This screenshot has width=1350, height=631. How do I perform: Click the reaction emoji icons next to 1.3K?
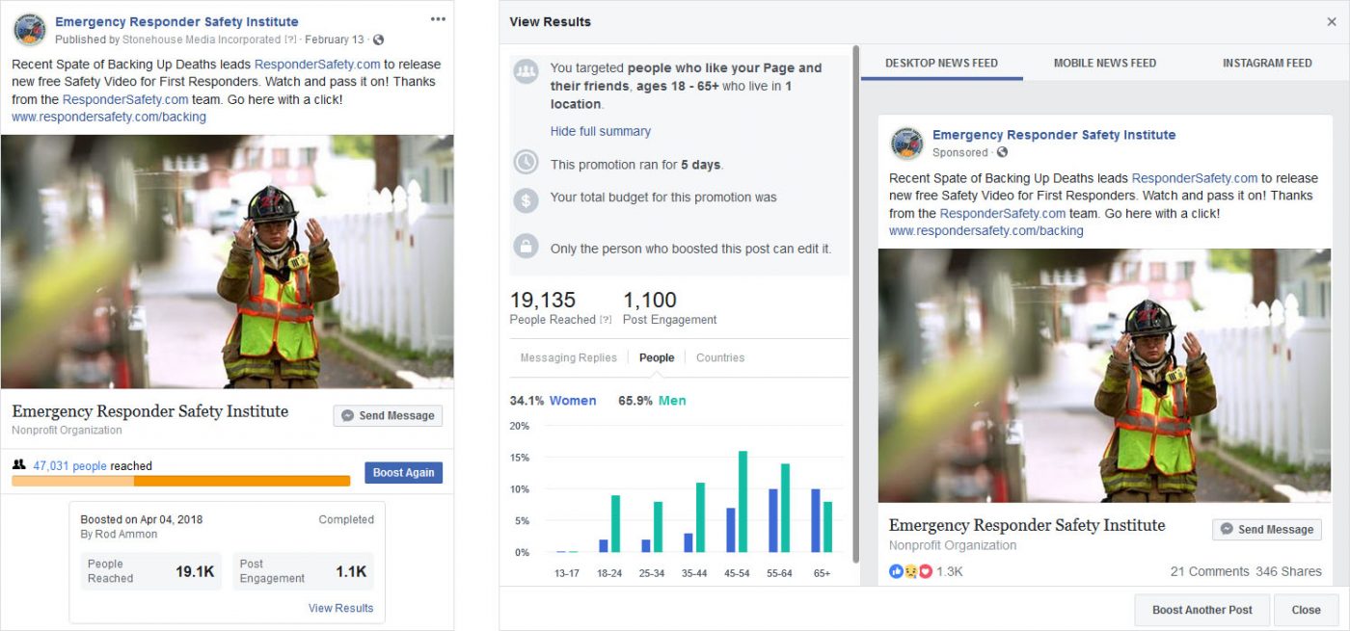point(910,571)
